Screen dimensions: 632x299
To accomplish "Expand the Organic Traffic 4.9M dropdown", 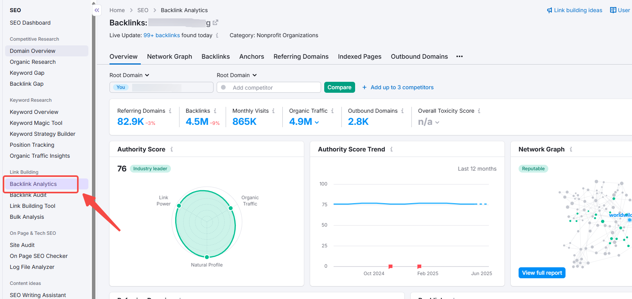I will [x=317, y=122].
